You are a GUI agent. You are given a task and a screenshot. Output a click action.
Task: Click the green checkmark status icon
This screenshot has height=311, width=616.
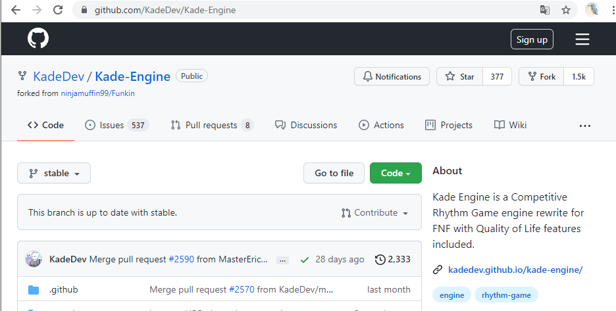click(x=304, y=260)
